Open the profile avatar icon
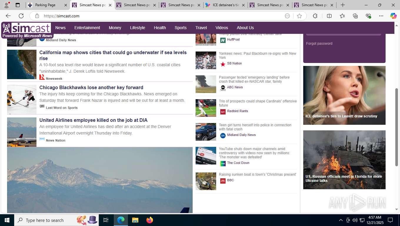 tap(6, 5)
